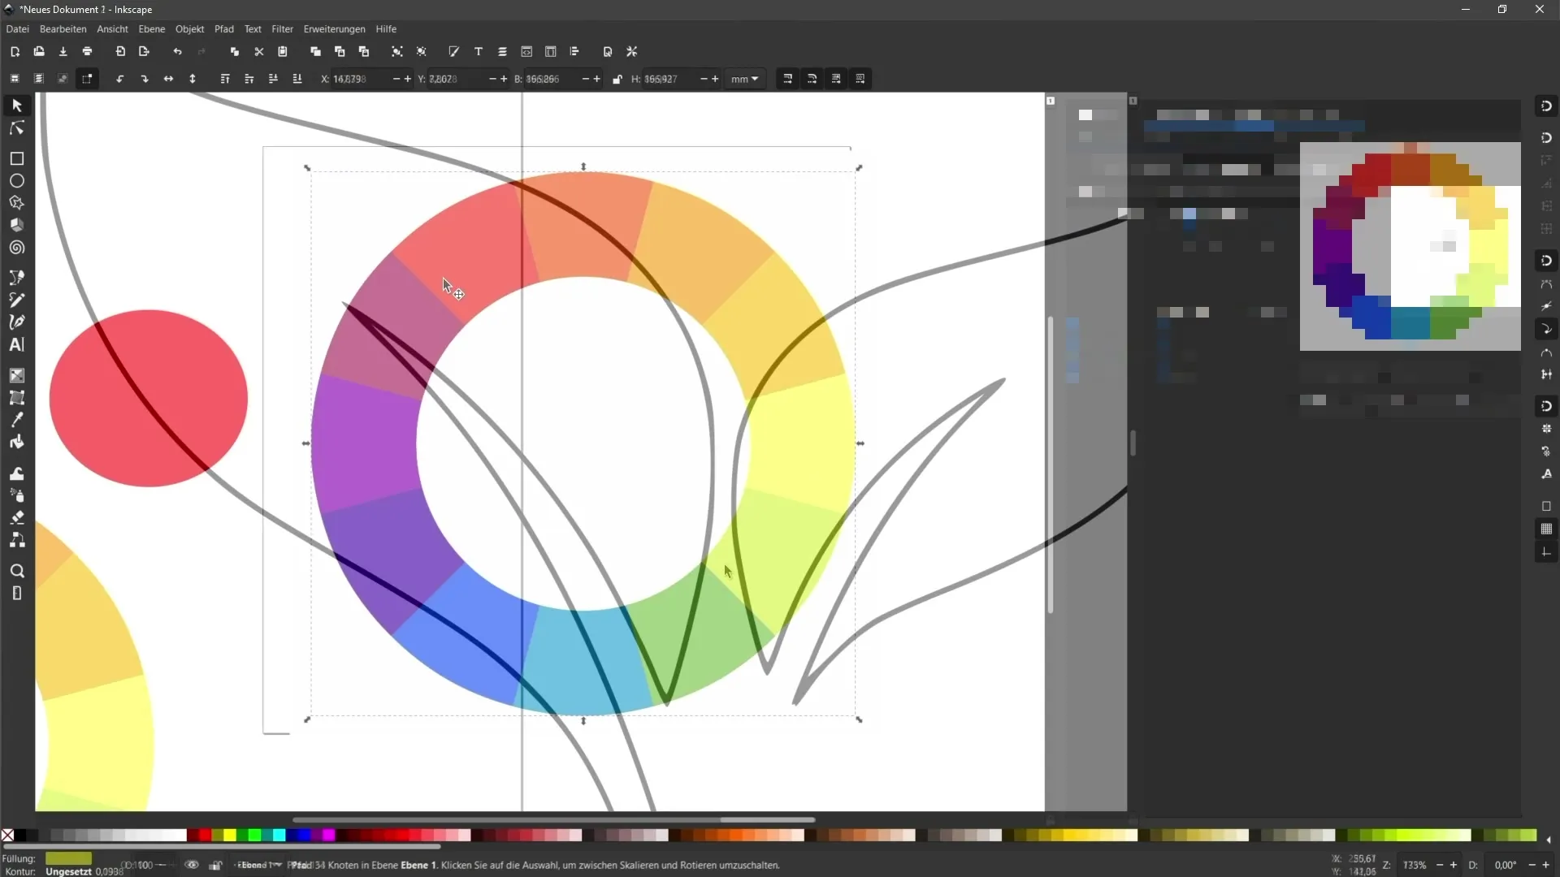This screenshot has height=877, width=1560.
Task: Toggle layer lock in status bar
Action: point(215,865)
